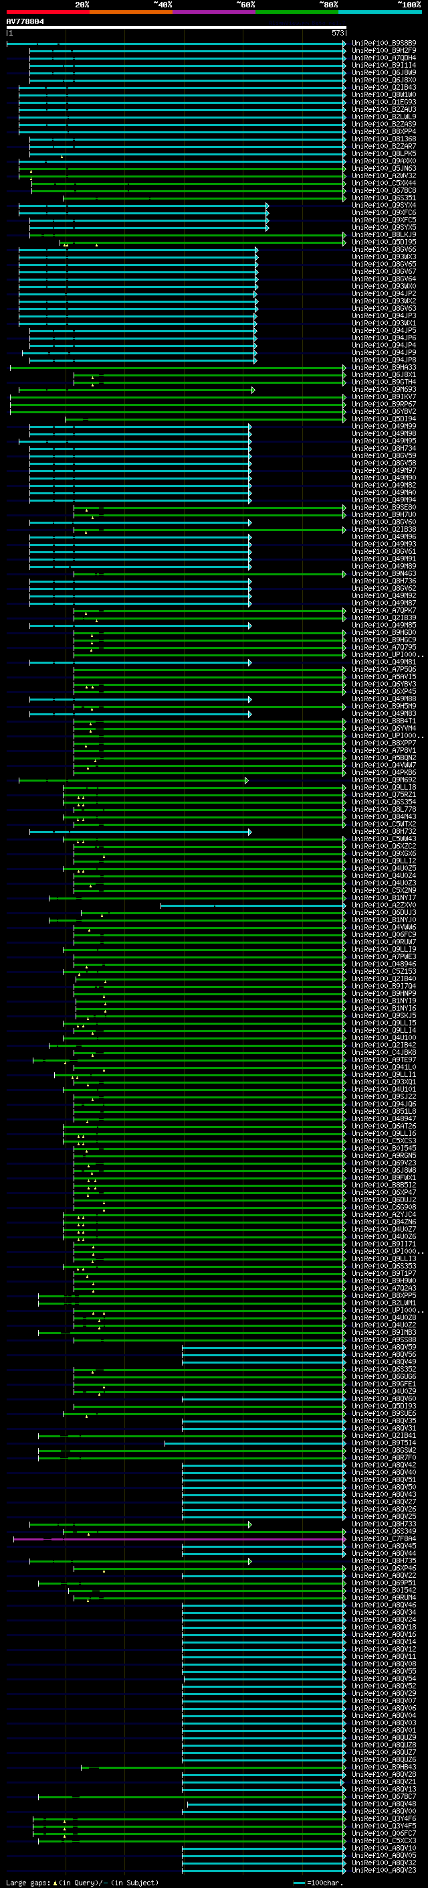The height and width of the screenshot is (1888, 428).
Task: Select the UniRef100_B0I545 label
Action: pos(384,1148)
